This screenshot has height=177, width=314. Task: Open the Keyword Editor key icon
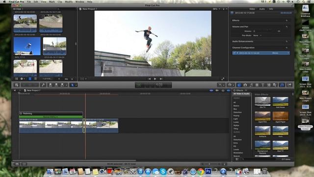43,85
